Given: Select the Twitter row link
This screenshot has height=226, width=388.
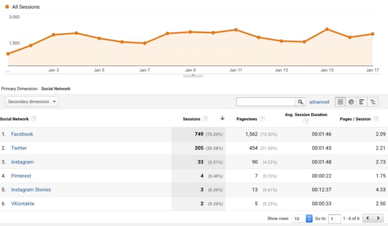Looking at the screenshot, I should coord(19,148).
